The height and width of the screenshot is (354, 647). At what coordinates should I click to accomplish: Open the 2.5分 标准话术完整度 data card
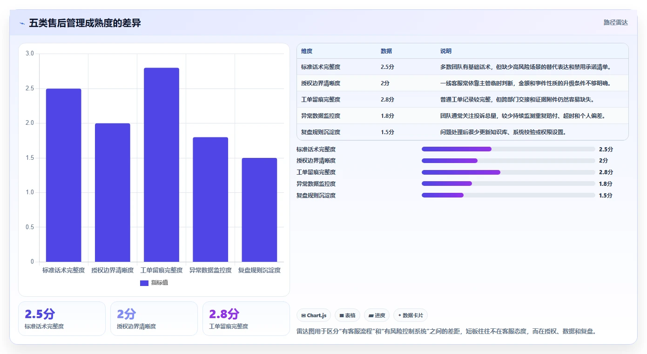point(62,319)
